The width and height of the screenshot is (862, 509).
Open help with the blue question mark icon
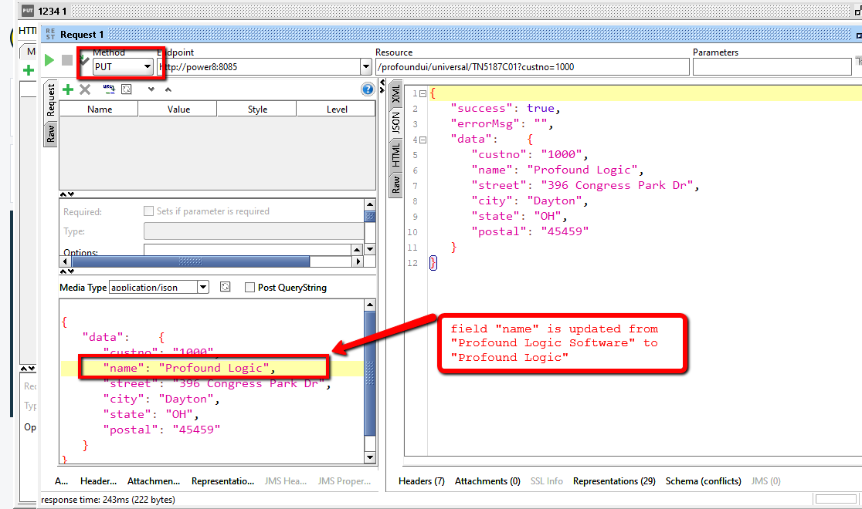coord(368,89)
